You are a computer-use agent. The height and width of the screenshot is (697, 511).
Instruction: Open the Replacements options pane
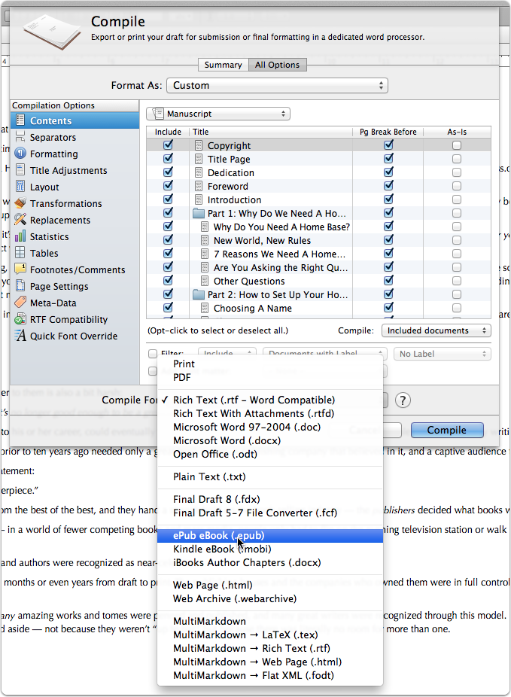coord(75,220)
